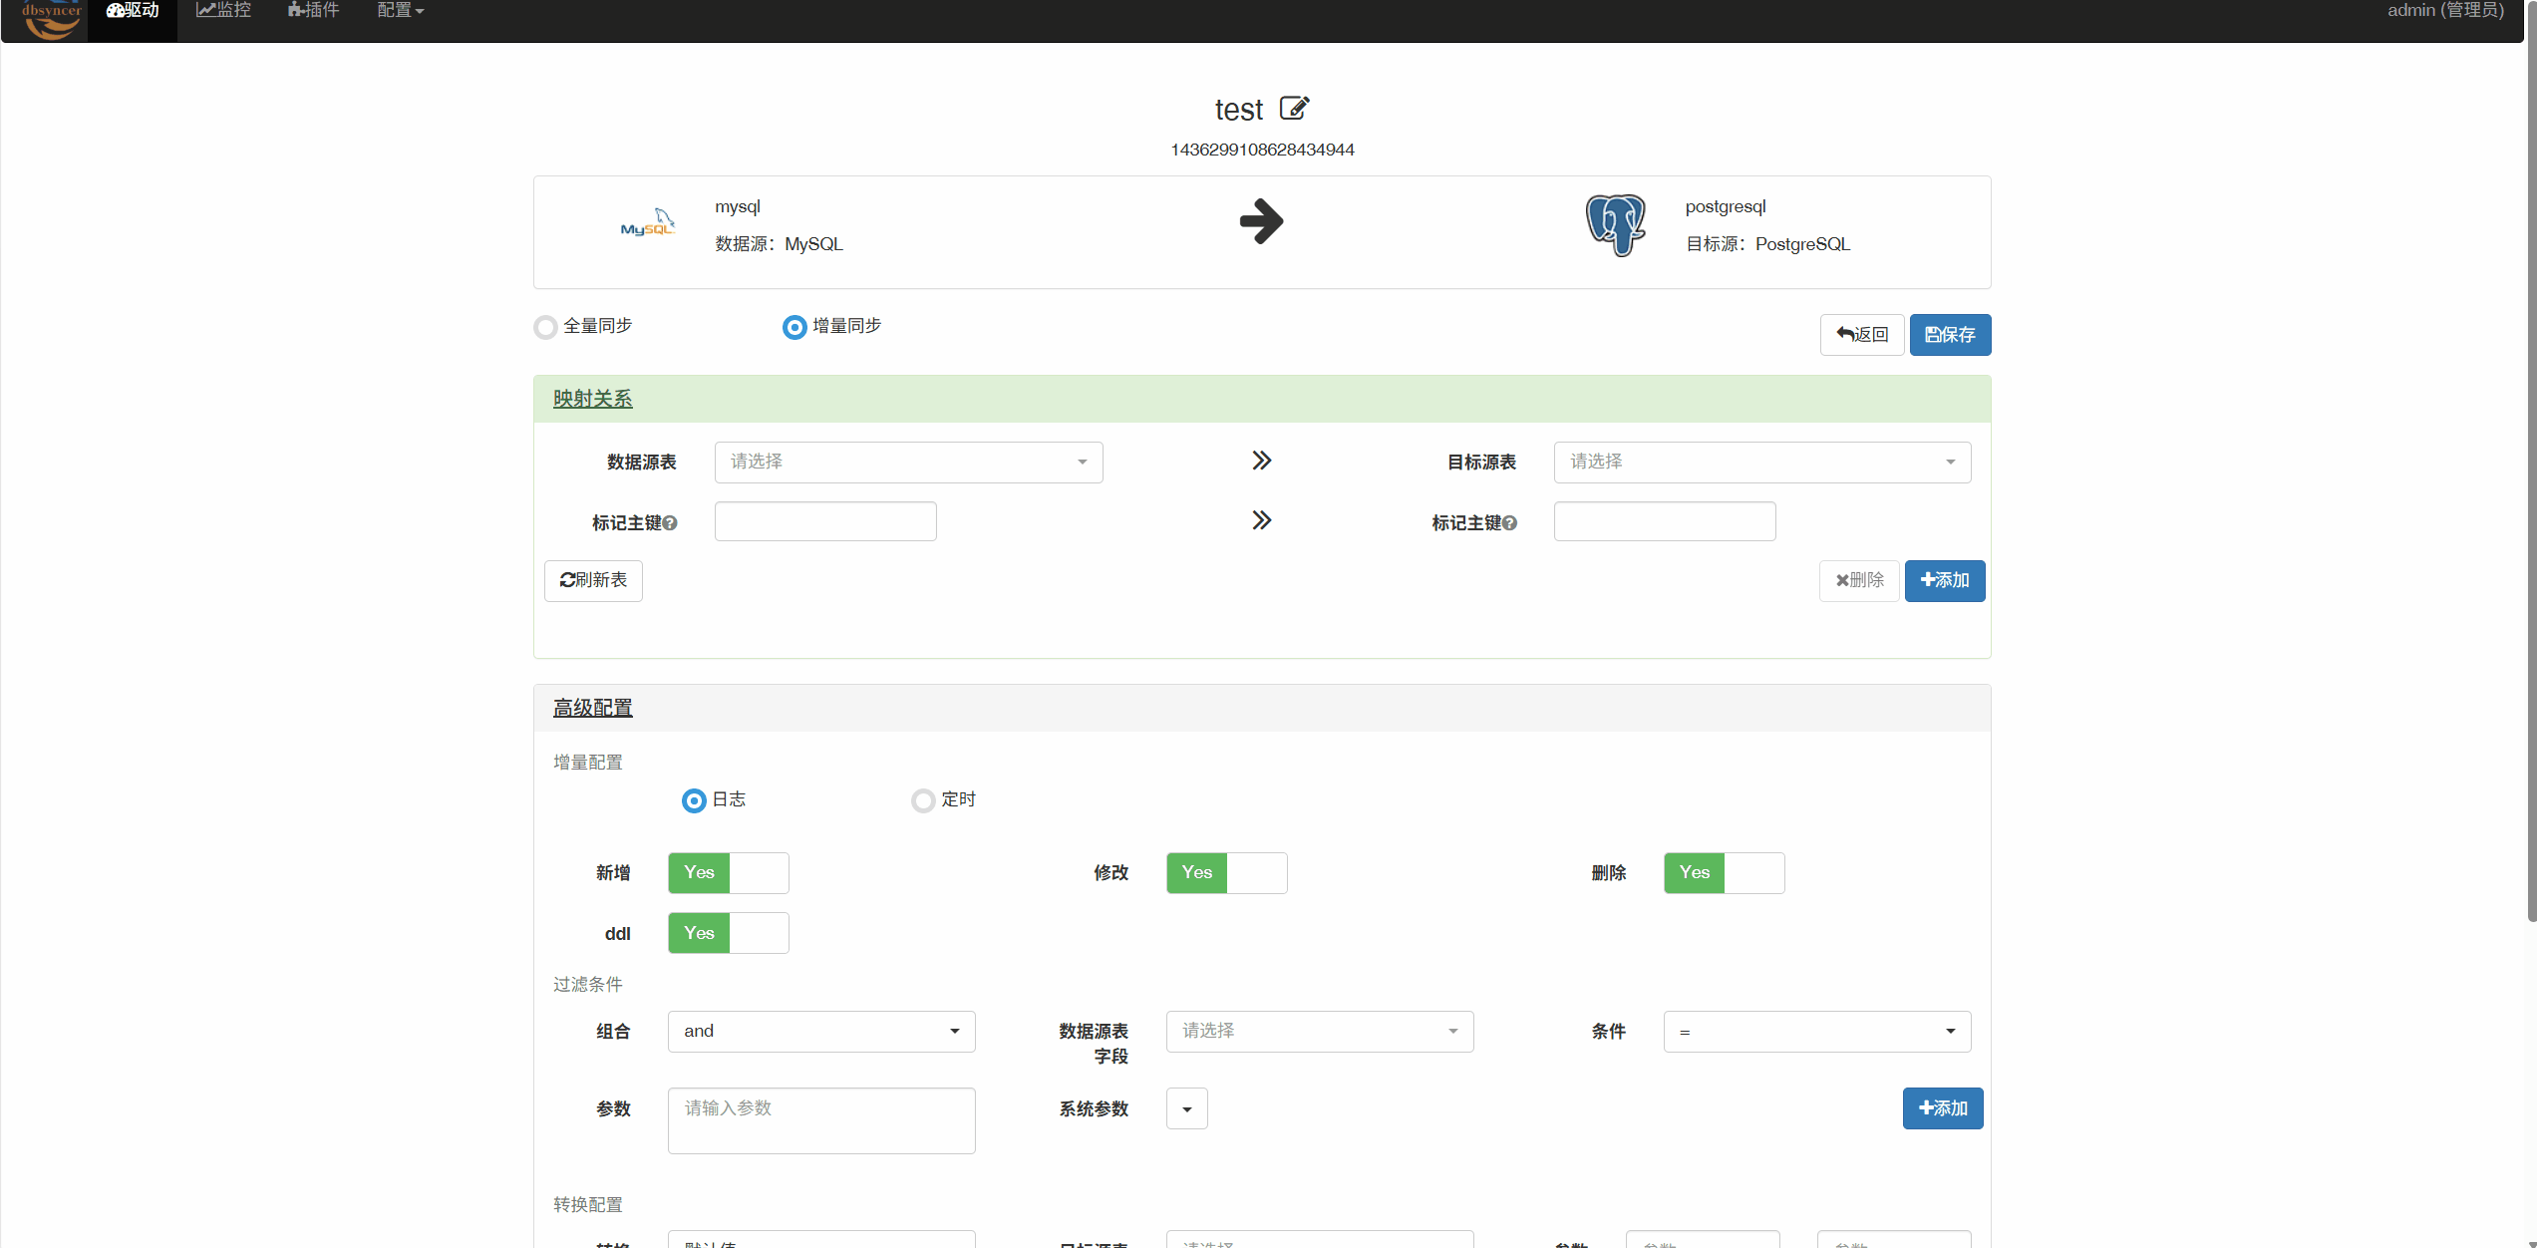Expand the 组合 and dropdown

pyautogui.click(x=820, y=1032)
